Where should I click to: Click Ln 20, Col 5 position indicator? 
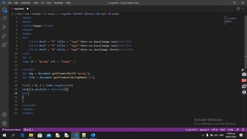pos(191,130)
